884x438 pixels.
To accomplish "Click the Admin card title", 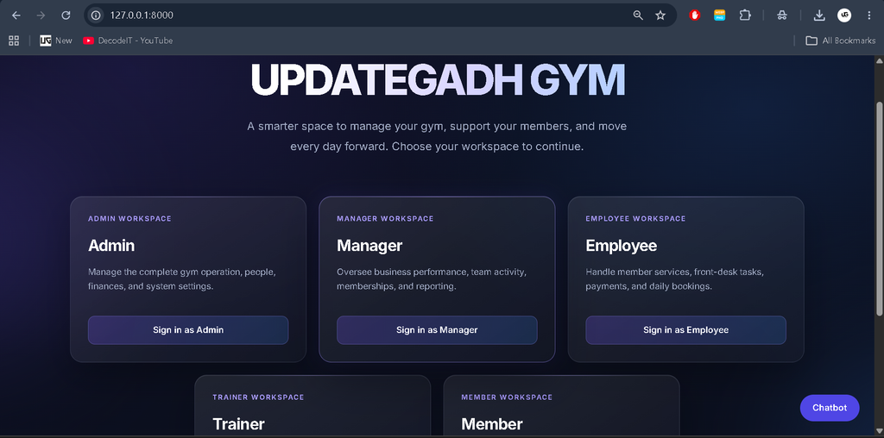I will 111,246.
